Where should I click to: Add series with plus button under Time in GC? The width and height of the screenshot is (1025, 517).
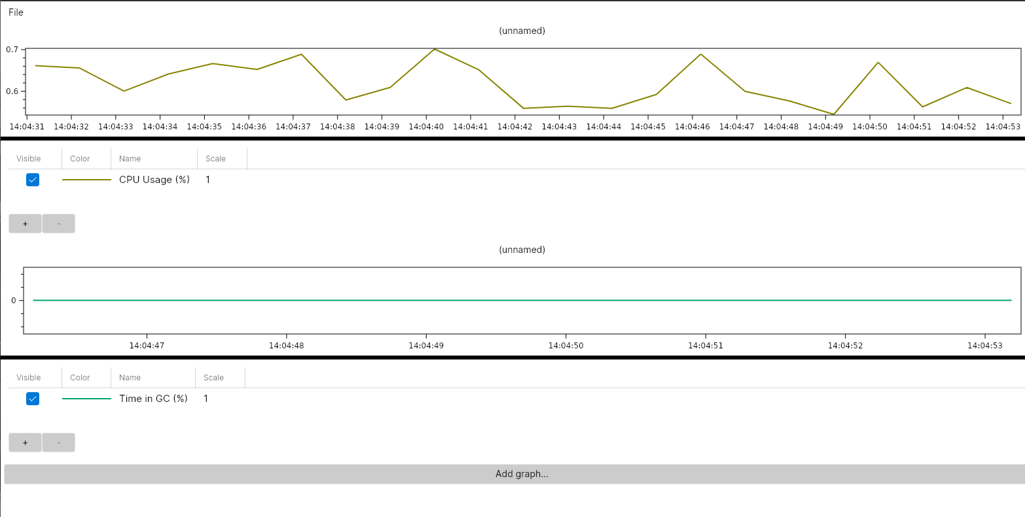(x=25, y=442)
